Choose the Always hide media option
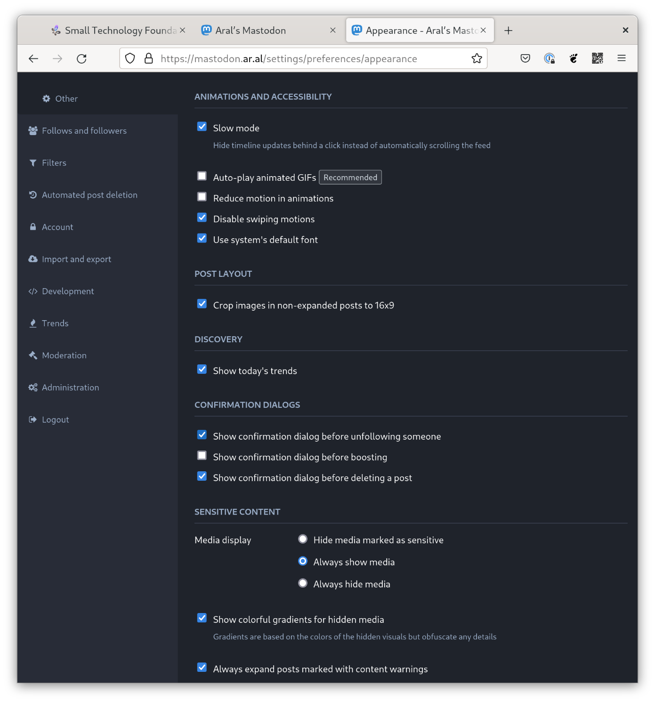Viewport: 655px width, 702px height. (303, 583)
